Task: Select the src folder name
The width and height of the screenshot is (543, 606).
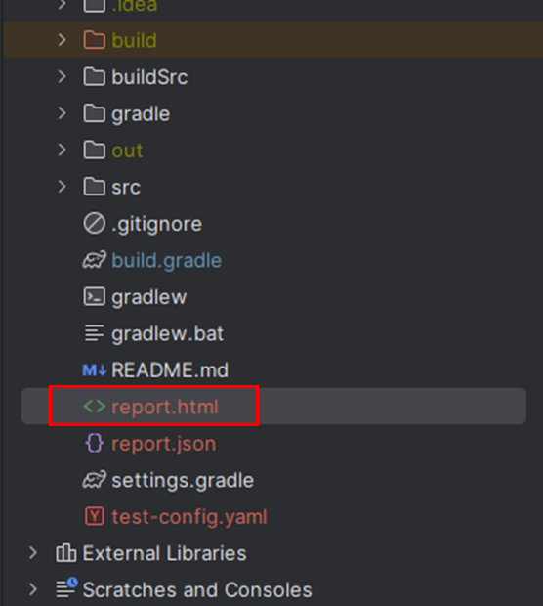Action: 126,188
